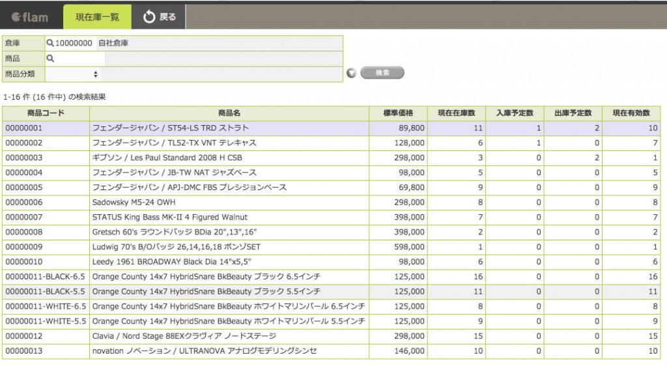The width and height of the screenshot is (667, 366).
Task: Select the product code 00000007
Action: pyautogui.click(x=24, y=218)
